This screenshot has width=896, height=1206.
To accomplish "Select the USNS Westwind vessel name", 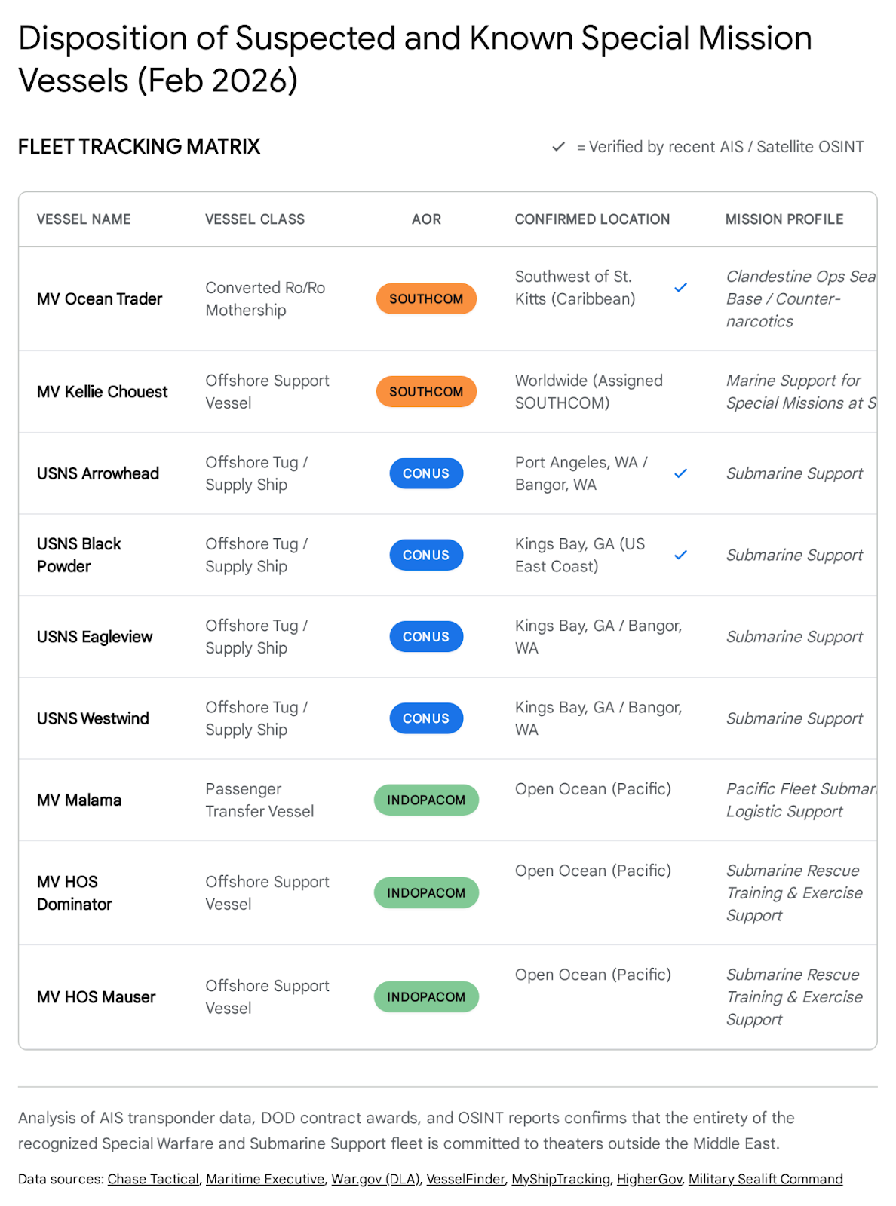I will point(93,718).
